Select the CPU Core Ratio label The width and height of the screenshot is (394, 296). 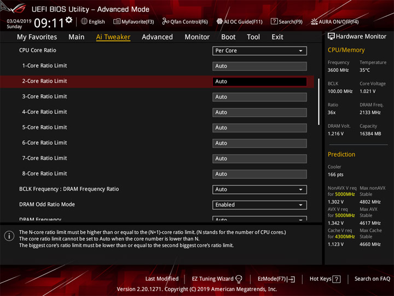pos(38,50)
